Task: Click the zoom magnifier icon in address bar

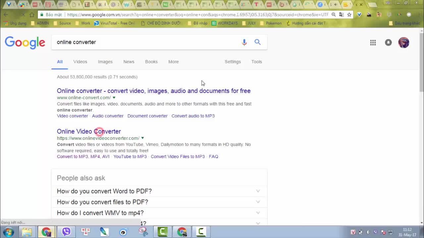Action: 334,15
